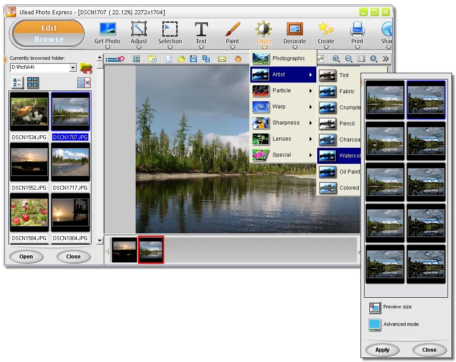
Task: Click the fit in window zoom icon
Action: tap(374, 59)
